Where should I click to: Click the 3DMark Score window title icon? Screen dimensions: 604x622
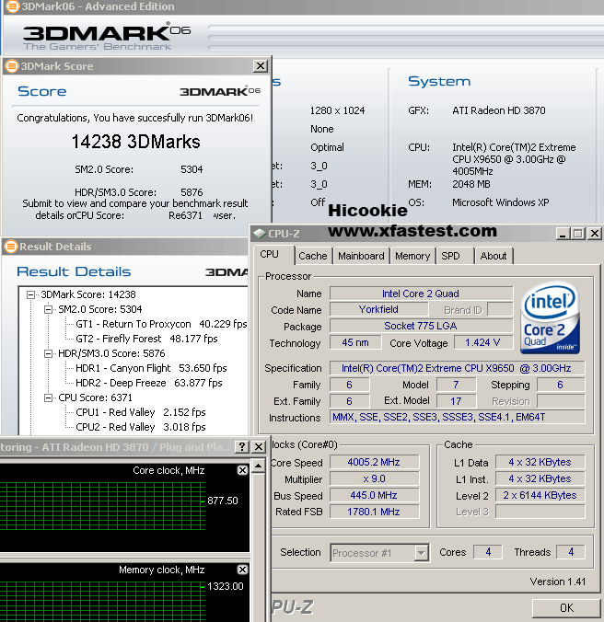tap(10, 66)
